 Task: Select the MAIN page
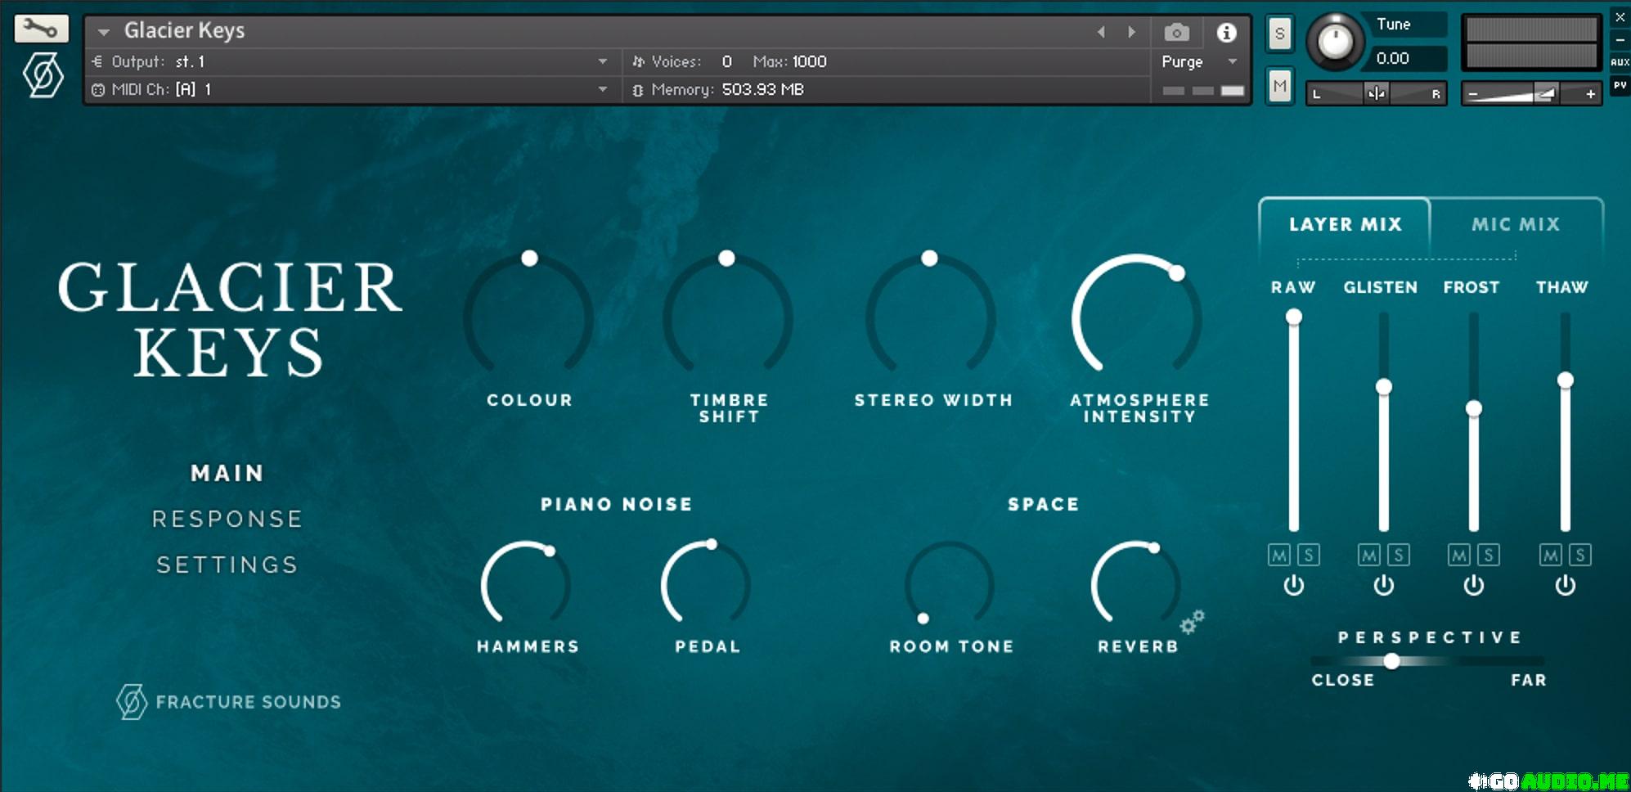click(227, 473)
